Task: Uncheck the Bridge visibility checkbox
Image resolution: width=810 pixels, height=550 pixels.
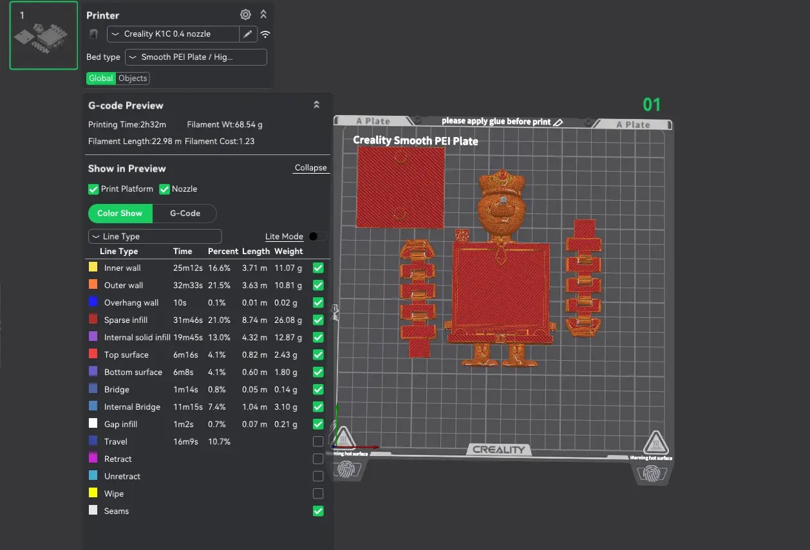Action: 318,389
